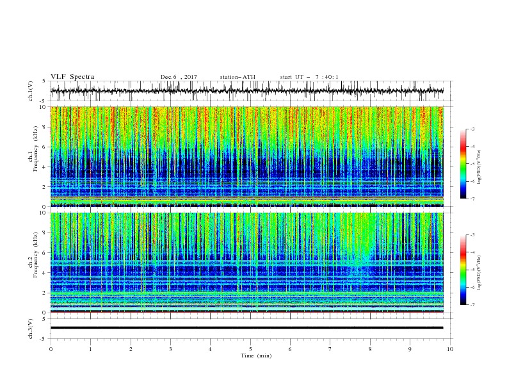Click the "ch.3(V)" axis label
This screenshot has width=507, height=392.
[x=31, y=329]
